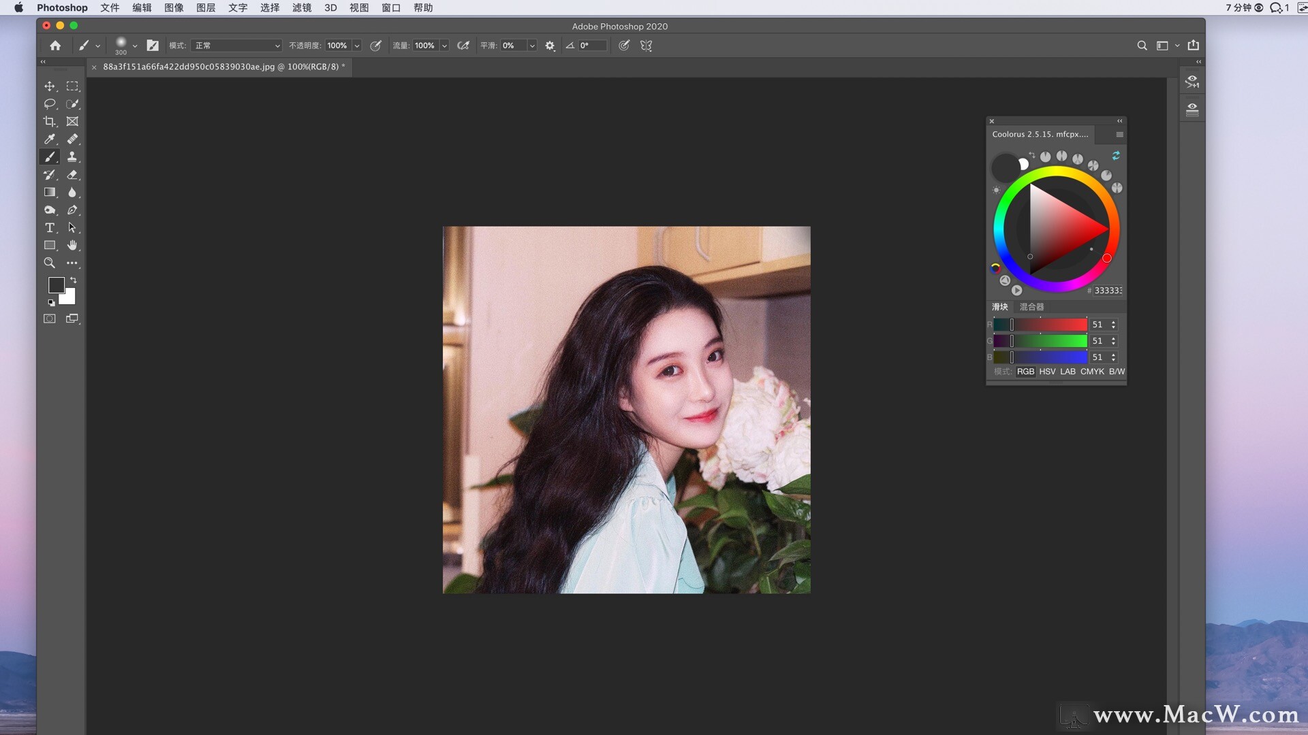This screenshot has width=1308, height=735.
Task: Toggle airbrush build-up effect
Action: pos(463,46)
